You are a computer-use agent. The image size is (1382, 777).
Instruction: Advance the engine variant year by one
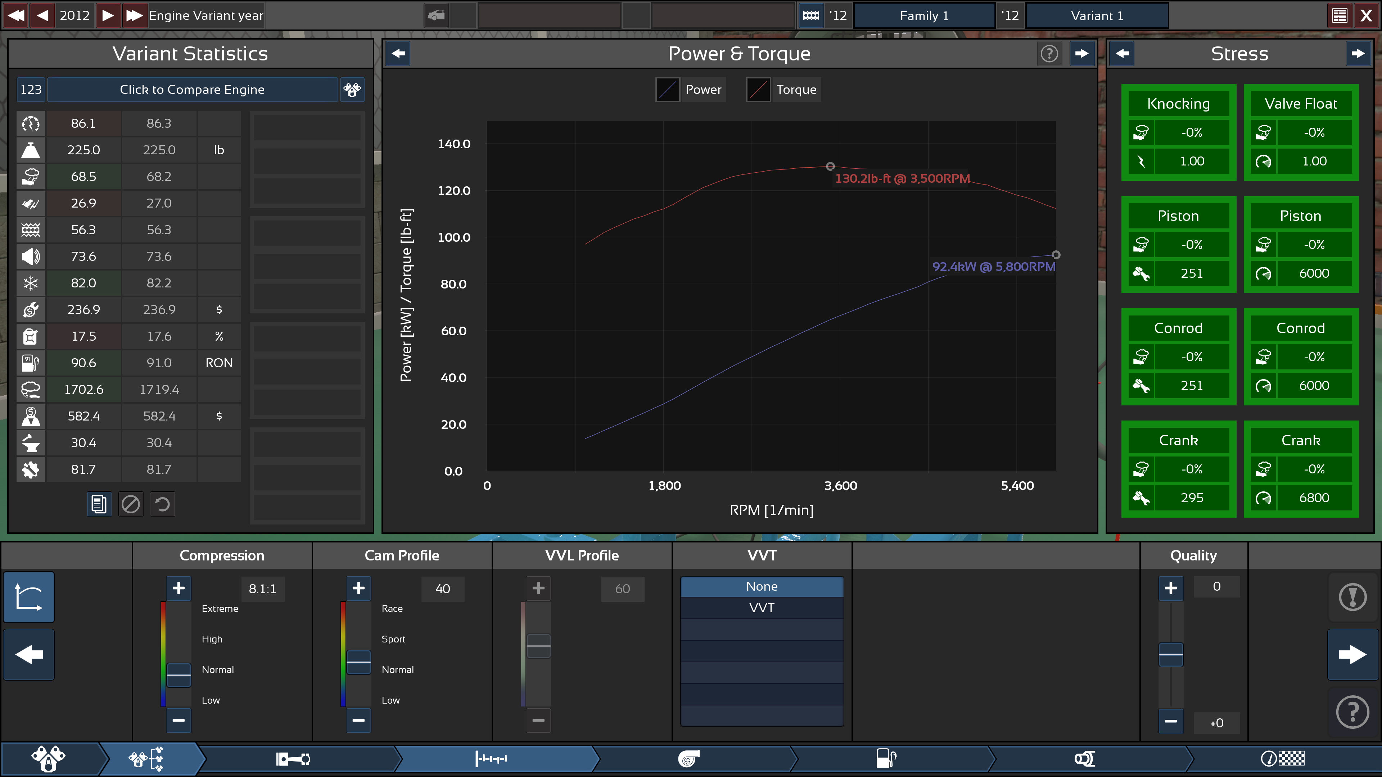click(x=108, y=15)
